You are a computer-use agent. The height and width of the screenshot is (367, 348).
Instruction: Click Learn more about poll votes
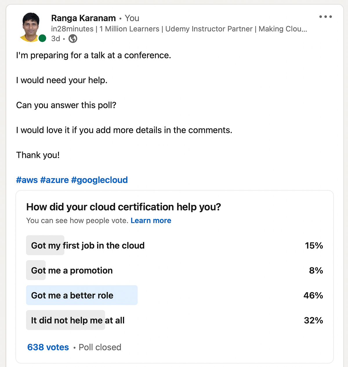[151, 221]
